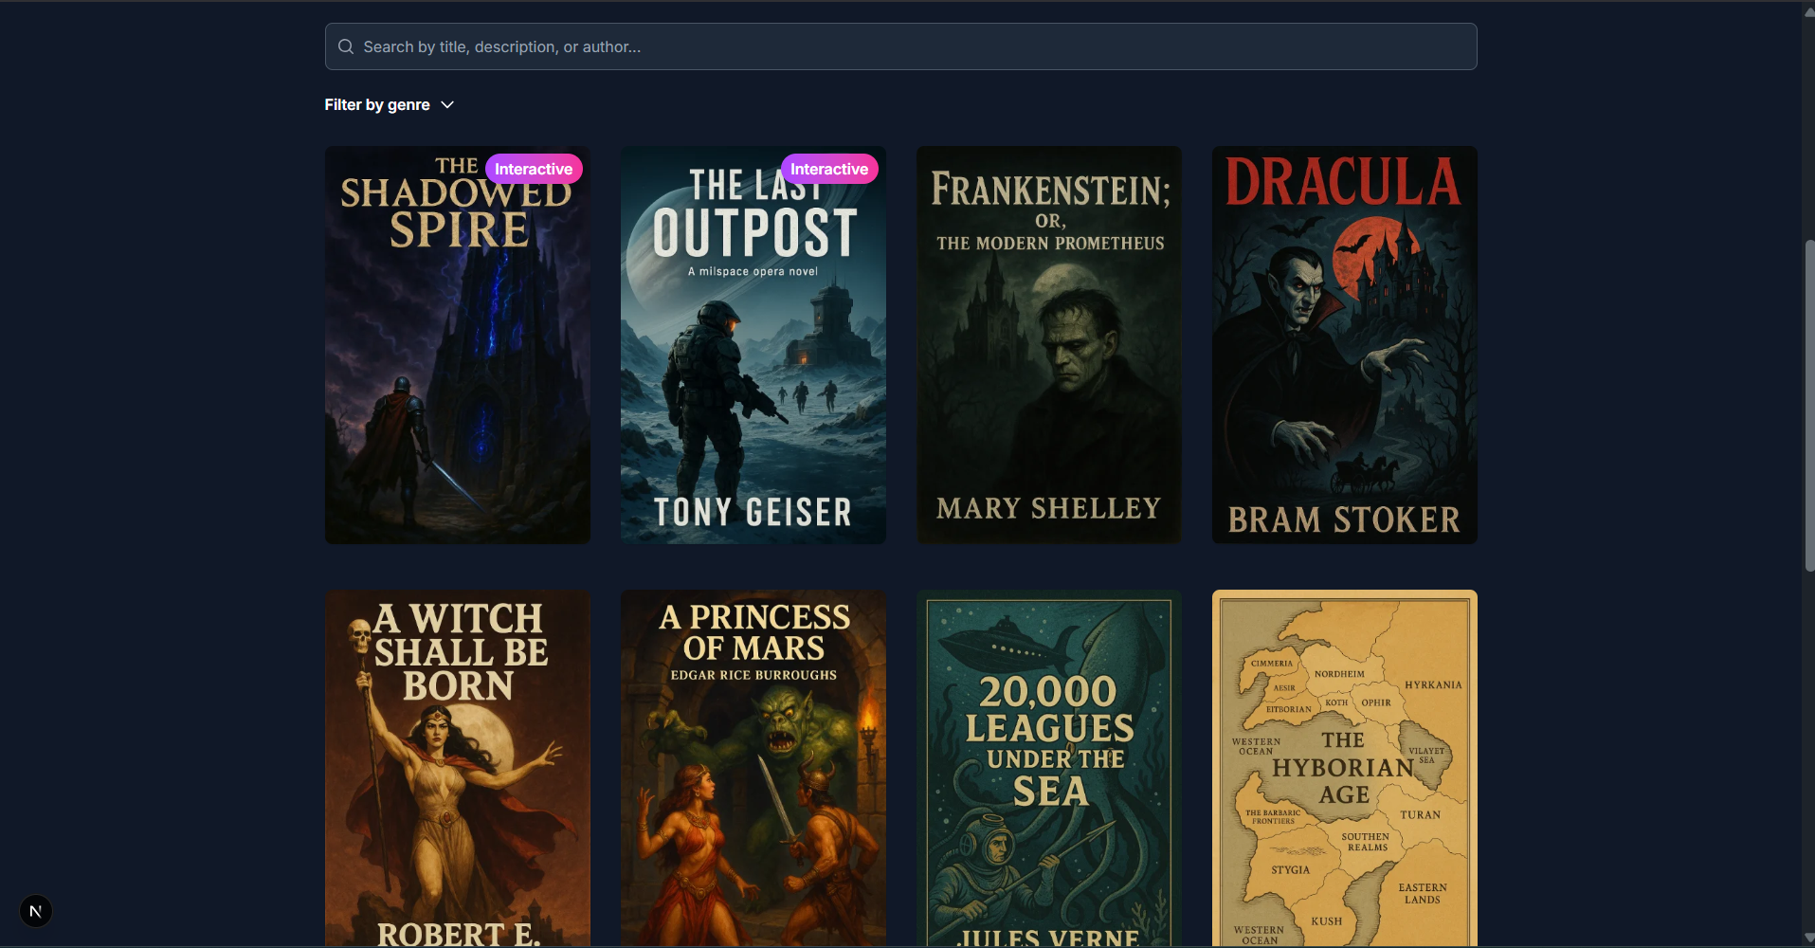Image resolution: width=1815 pixels, height=948 pixels.
Task: Click the Interactive badge on The Last Outpost
Action: tap(829, 169)
